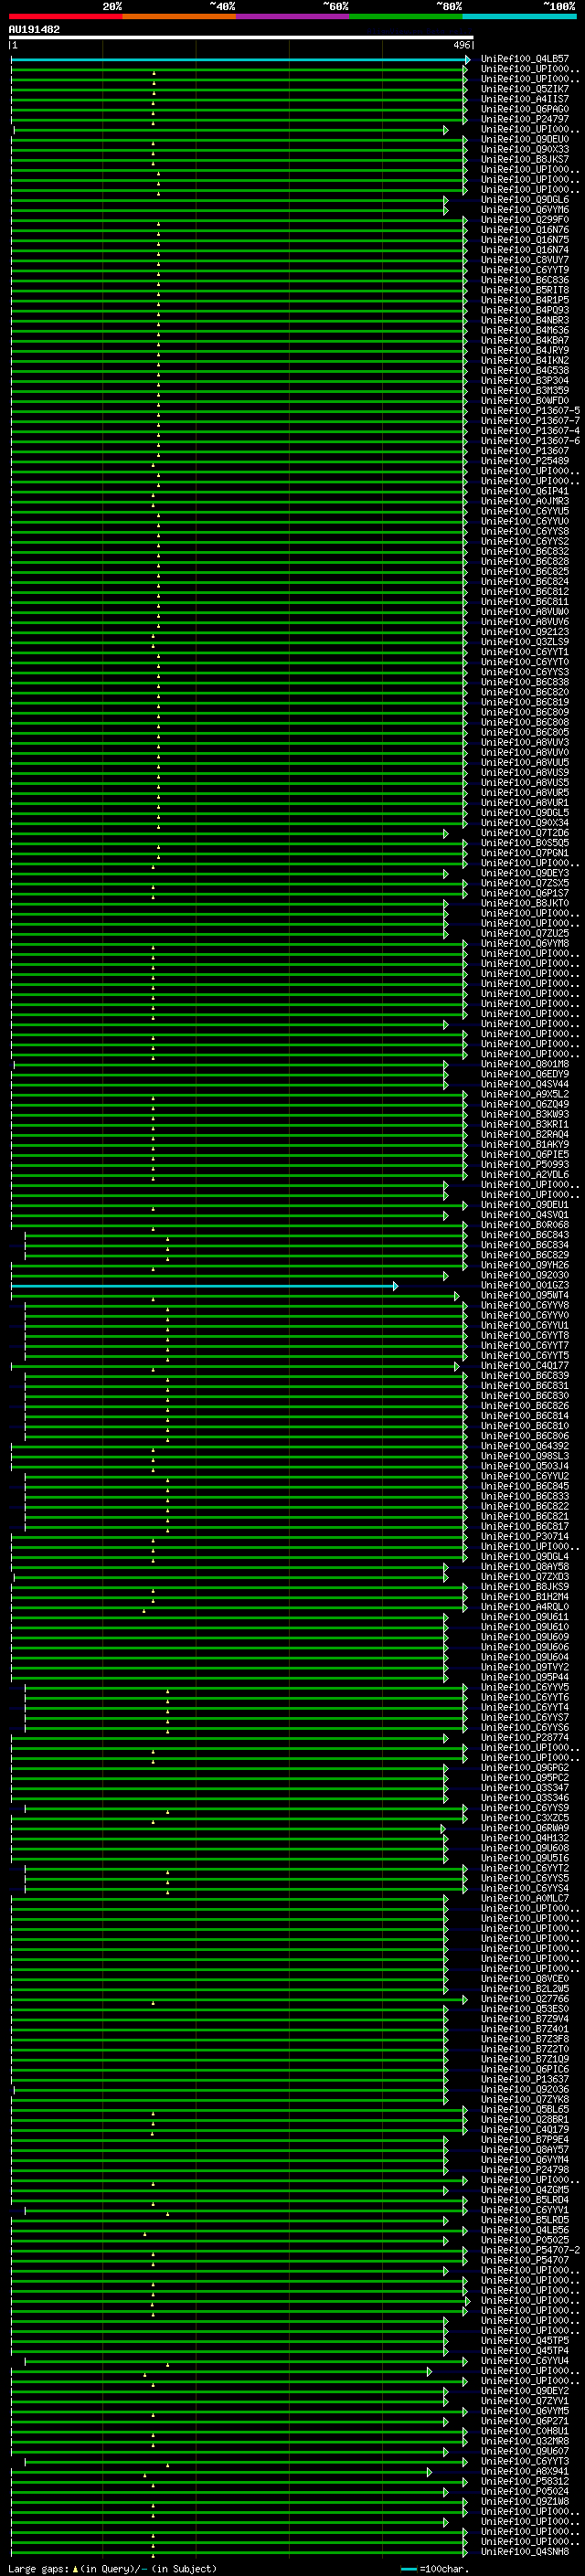Click the cyan ~100% identity legend segment
This screenshot has height=2576, width=585.
pyautogui.click(x=519, y=17)
